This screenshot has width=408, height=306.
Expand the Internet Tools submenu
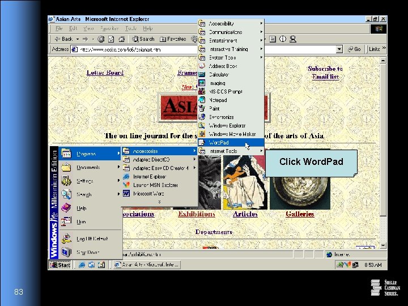coord(231,151)
